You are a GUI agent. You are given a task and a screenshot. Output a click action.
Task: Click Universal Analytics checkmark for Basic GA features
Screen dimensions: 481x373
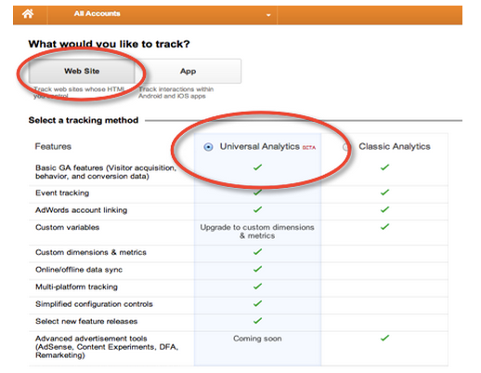coord(257,167)
